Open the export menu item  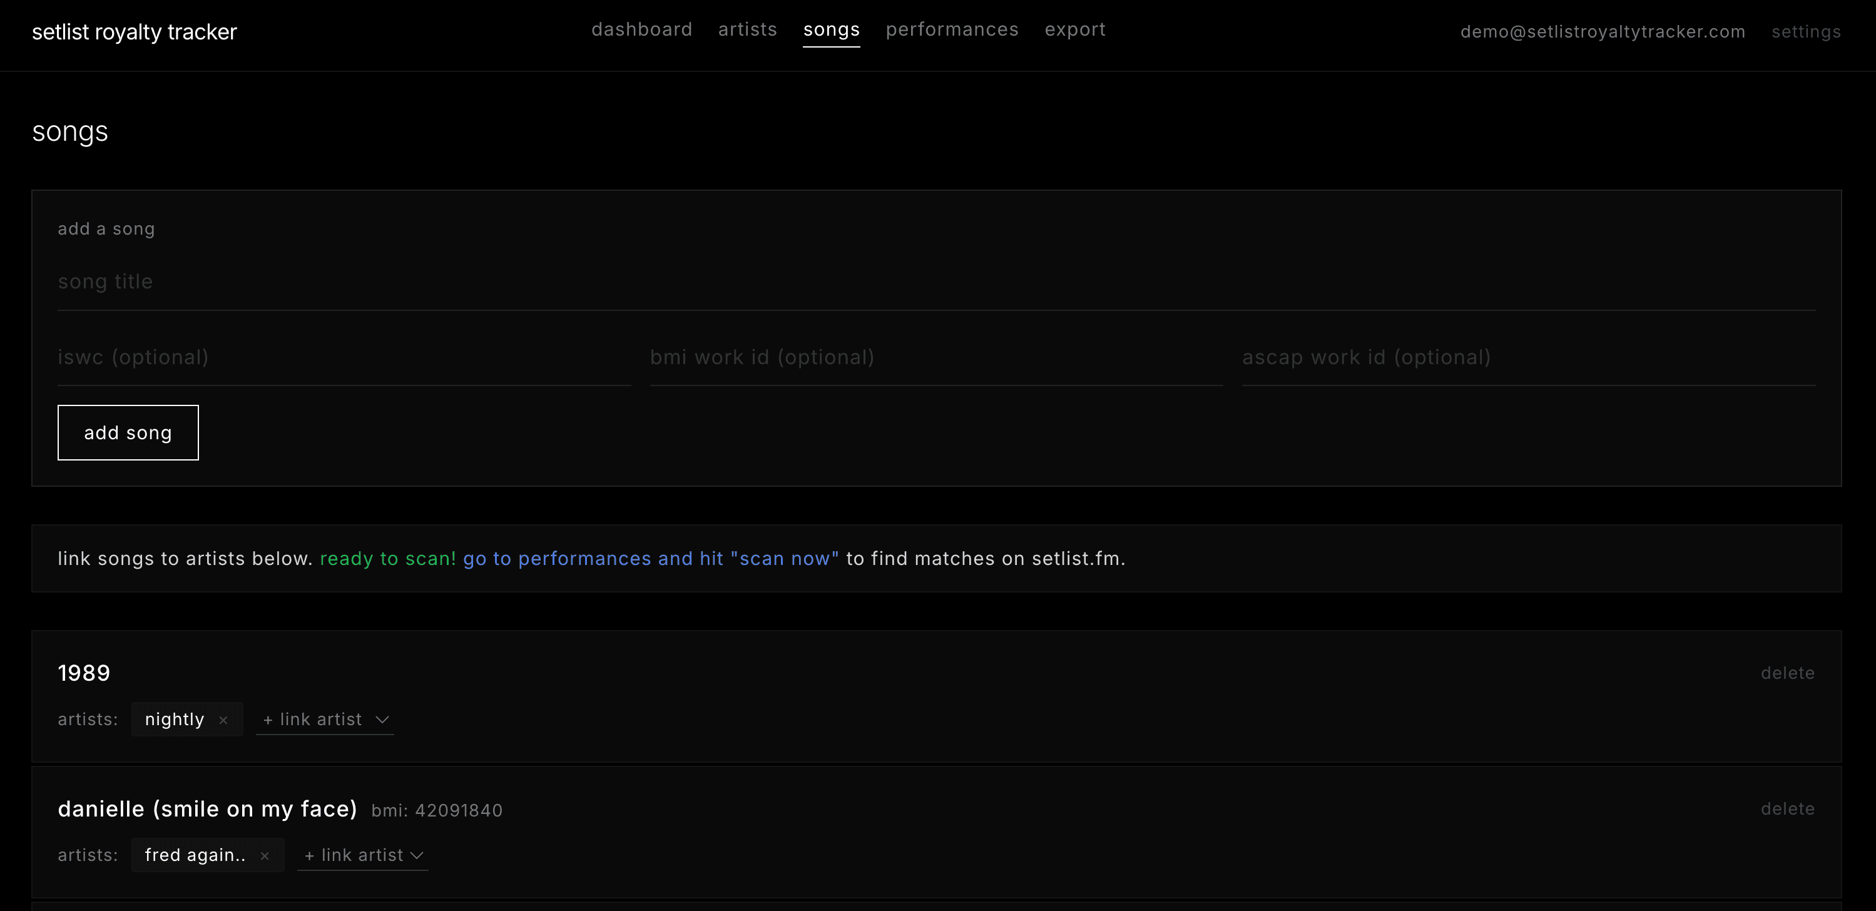click(1075, 30)
